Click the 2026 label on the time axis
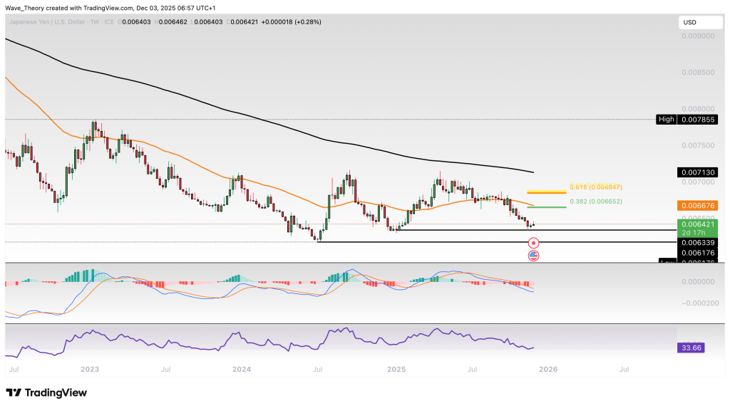This screenshot has height=408, width=730. point(548,370)
